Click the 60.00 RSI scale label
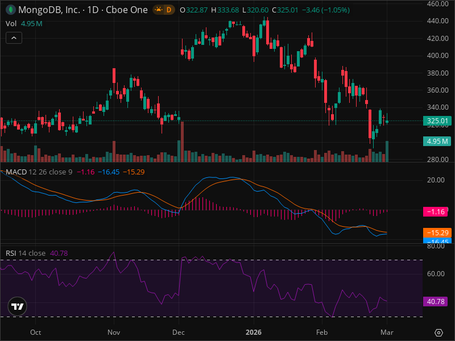Image resolution: width=455 pixels, height=341 pixels. [x=436, y=274]
